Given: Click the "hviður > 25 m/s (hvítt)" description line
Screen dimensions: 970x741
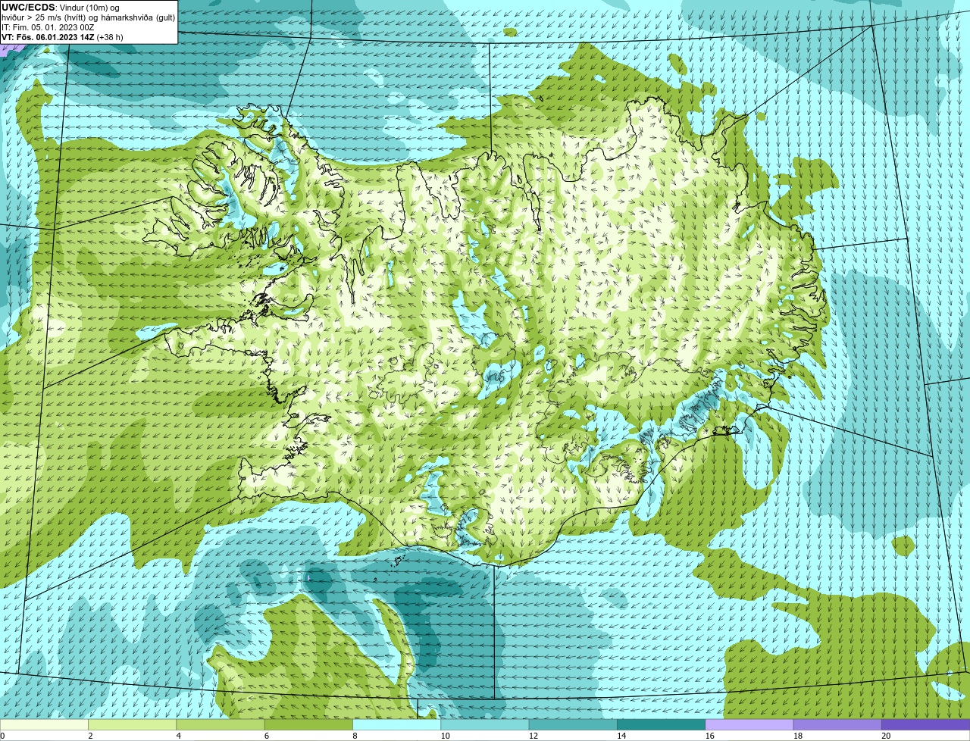Looking at the screenshot, I should point(89,17).
